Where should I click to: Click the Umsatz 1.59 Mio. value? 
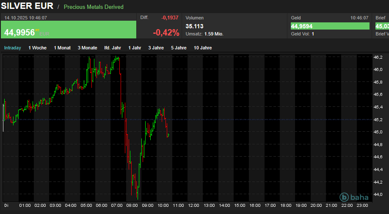[214, 34]
